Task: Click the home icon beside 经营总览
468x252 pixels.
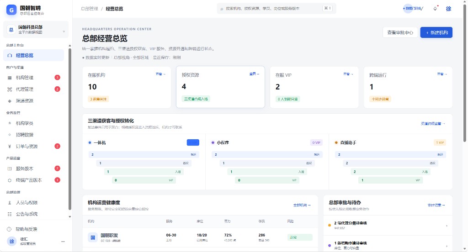Action: click(x=10, y=56)
